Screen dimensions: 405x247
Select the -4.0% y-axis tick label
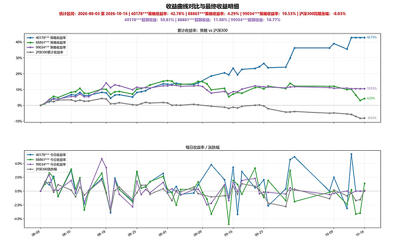[x=18, y=219]
